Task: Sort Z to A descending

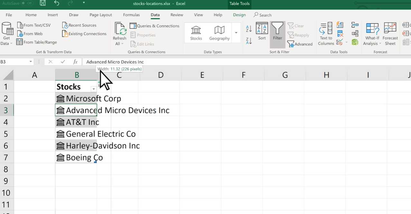Action: tap(249, 41)
